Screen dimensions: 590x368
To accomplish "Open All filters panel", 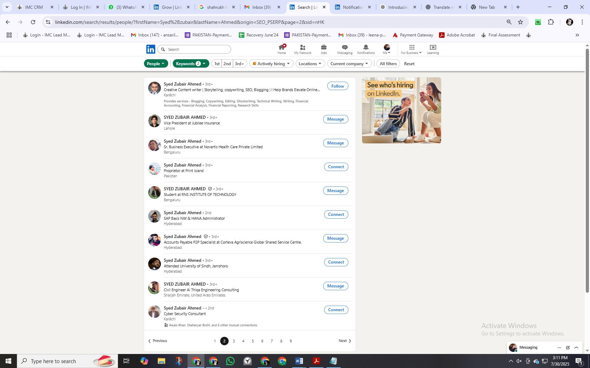I will tap(388, 63).
